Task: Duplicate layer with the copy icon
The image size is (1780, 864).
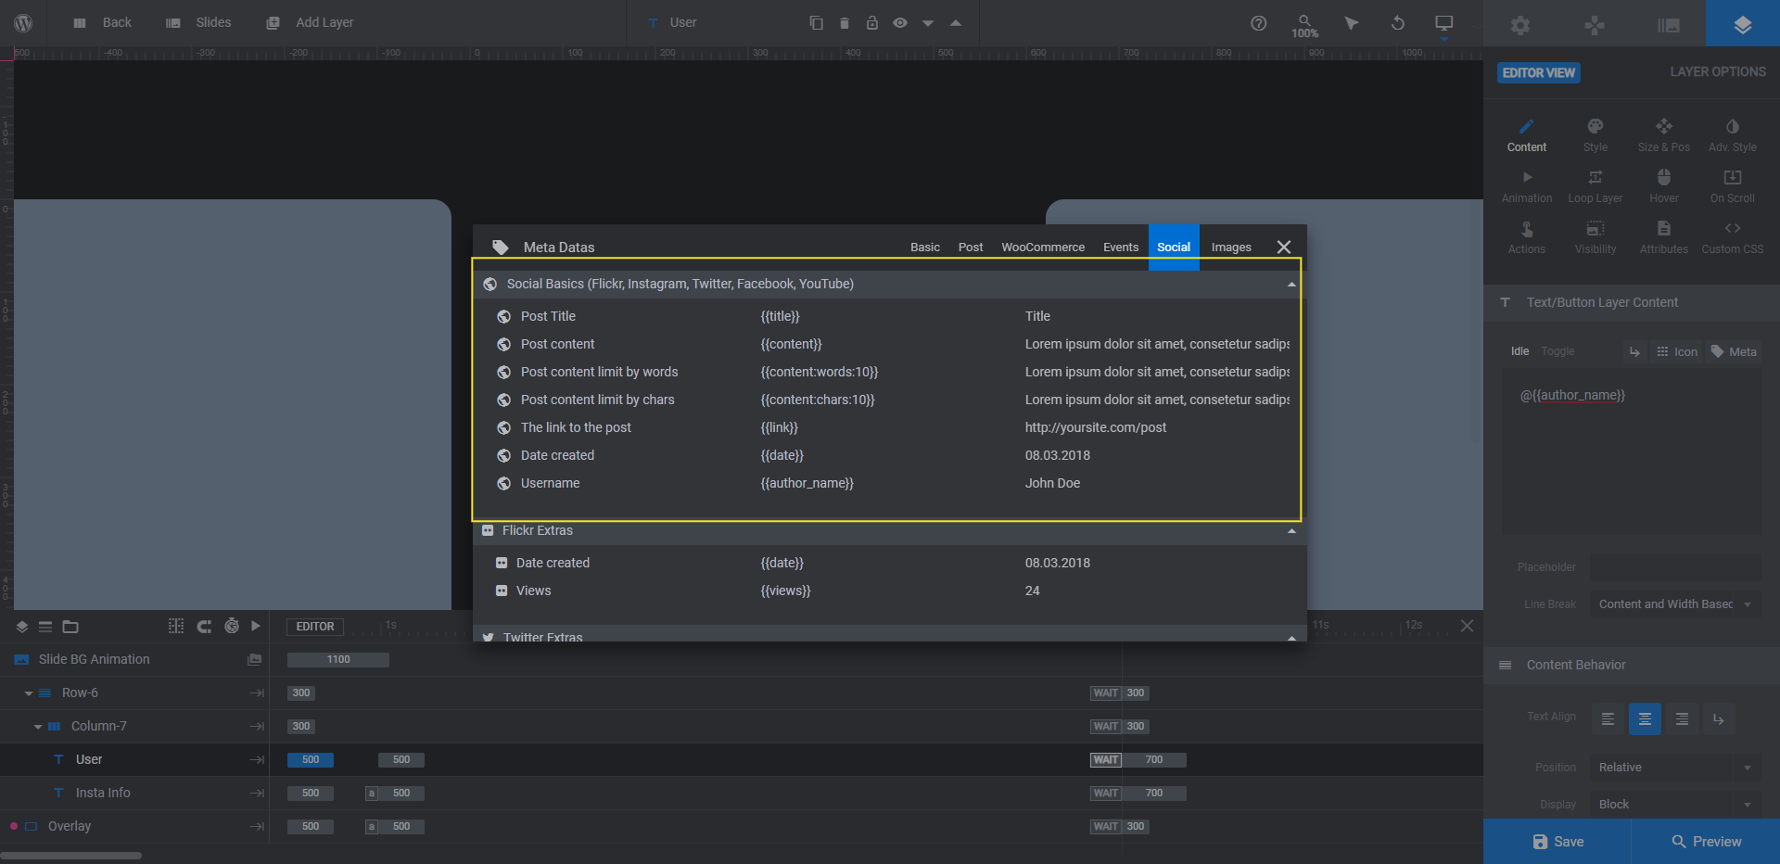Action: pos(816,22)
